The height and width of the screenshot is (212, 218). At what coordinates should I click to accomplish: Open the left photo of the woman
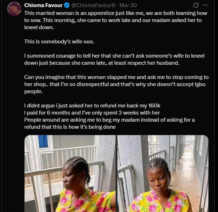tap(70, 173)
